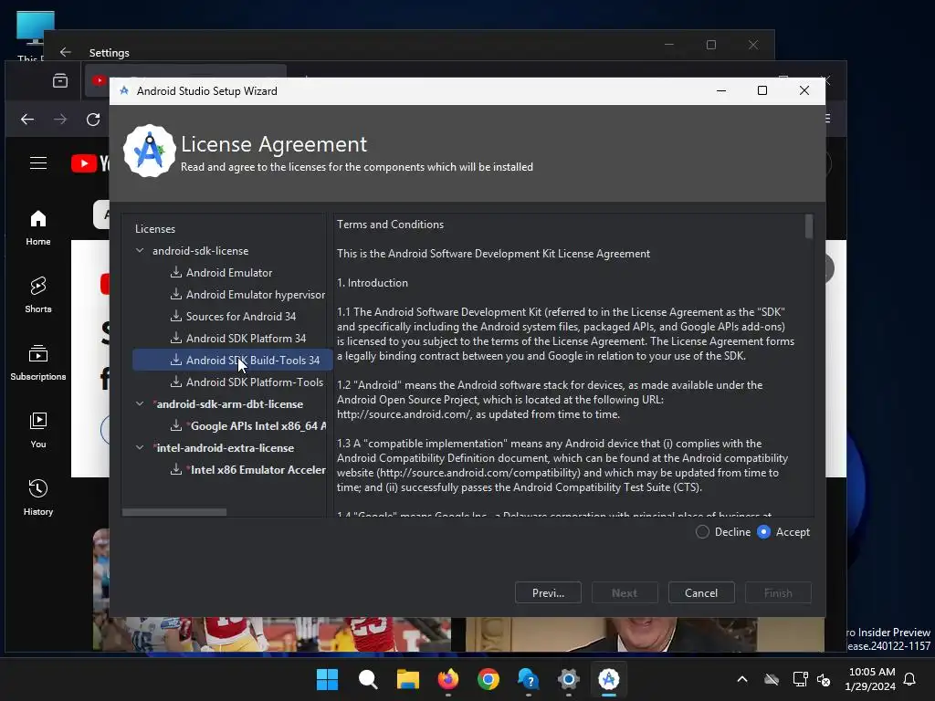Viewport: 935px width, 701px height.
Task: Open File Explorer from taskbar
Action: [x=408, y=679]
